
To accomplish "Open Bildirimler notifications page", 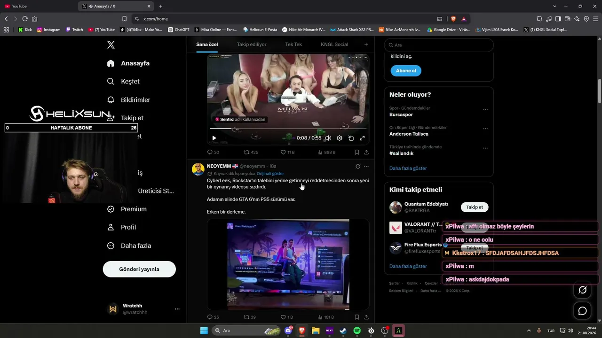I will click(128, 100).
